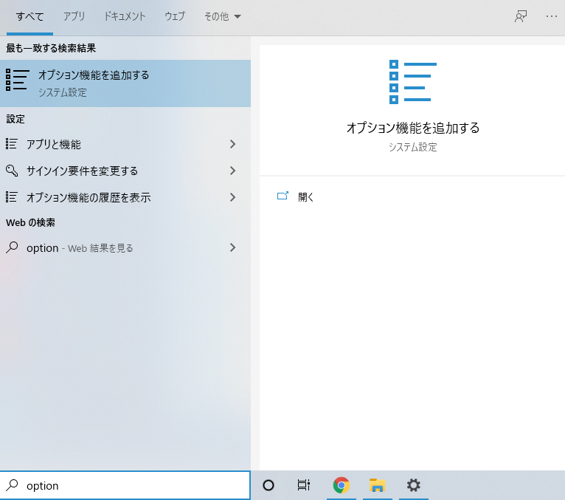This screenshot has width=565, height=500.
Task: Open Task View on the taskbar
Action: coord(304,485)
